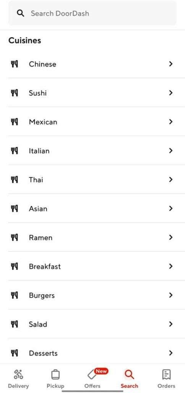Expand the Sushi chevron arrow
The height and width of the screenshot is (393, 185).
[171, 93]
